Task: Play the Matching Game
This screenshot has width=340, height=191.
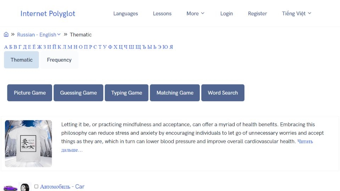Action: point(175,93)
